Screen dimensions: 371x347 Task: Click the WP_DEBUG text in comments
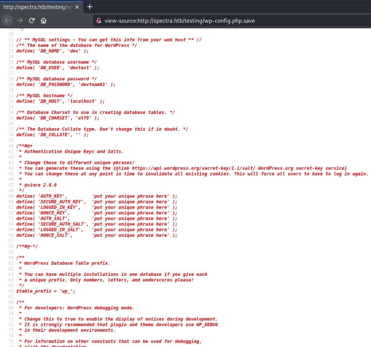click(207, 325)
